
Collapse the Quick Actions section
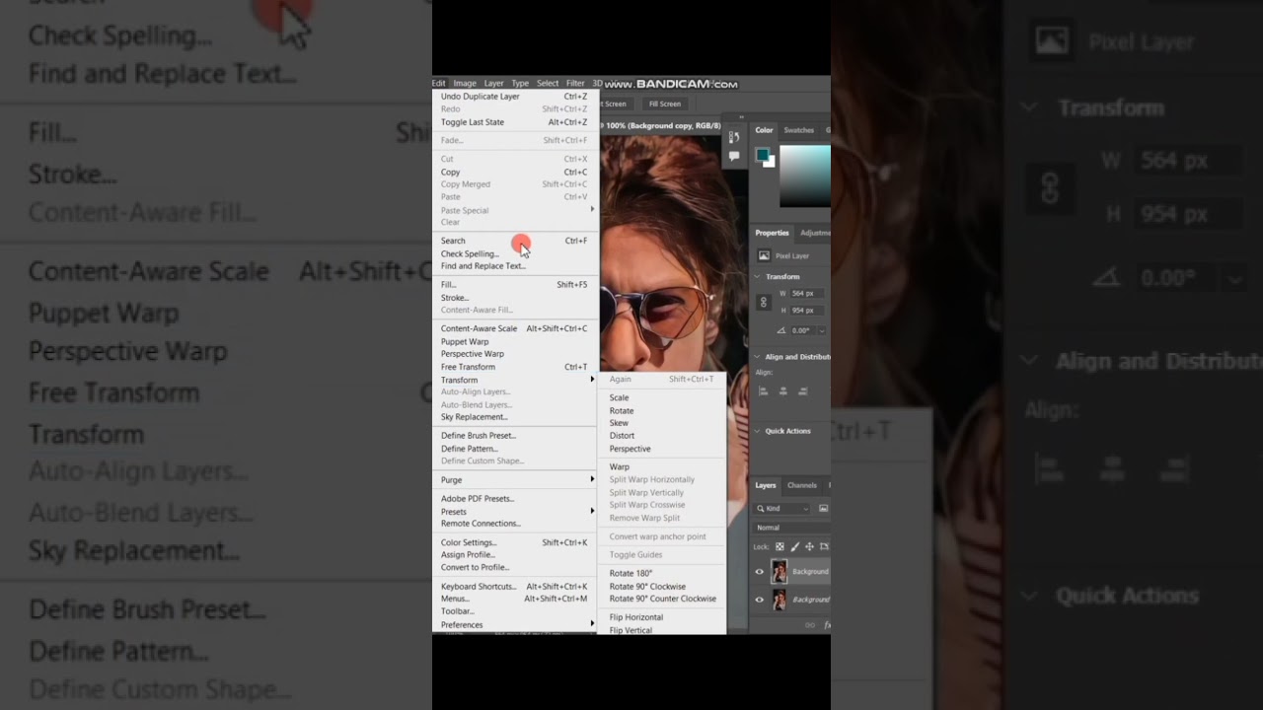tap(758, 431)
